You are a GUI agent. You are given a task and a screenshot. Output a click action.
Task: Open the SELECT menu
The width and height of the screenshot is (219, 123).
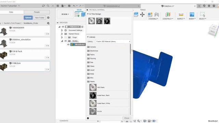203,19
